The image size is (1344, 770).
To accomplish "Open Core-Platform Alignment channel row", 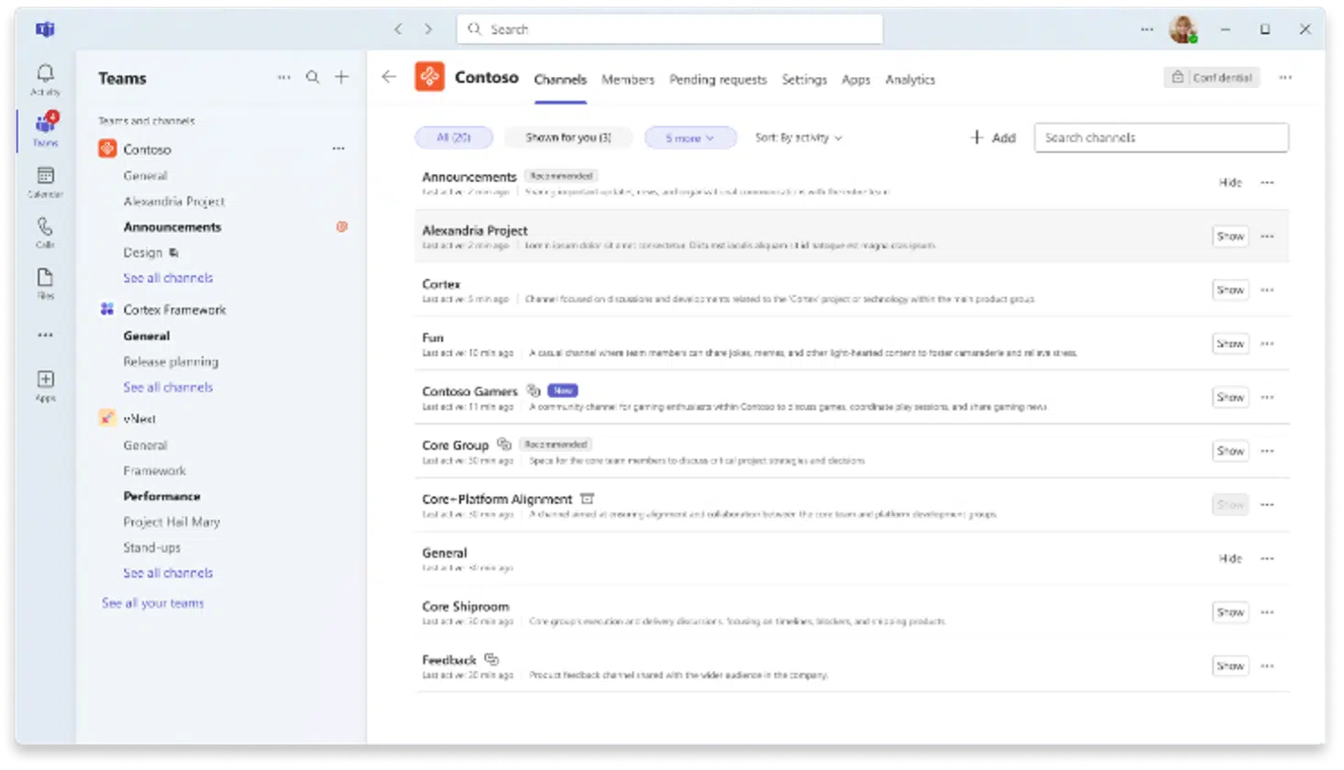I will 852,505.
